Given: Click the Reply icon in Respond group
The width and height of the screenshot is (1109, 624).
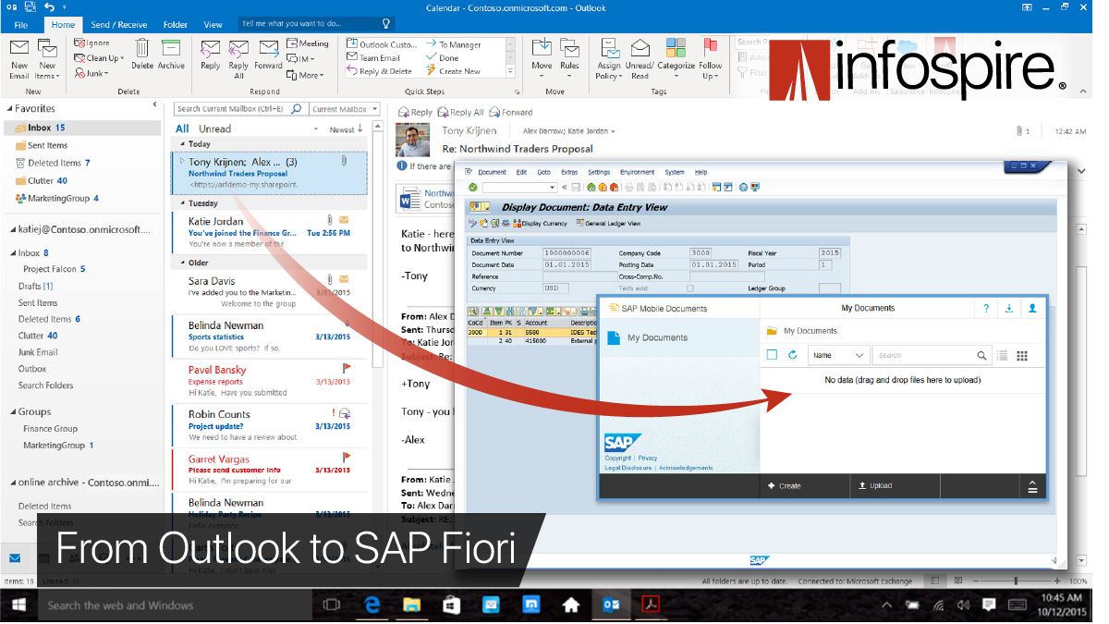Looking at the screenshot, I should tap(211, 49).
